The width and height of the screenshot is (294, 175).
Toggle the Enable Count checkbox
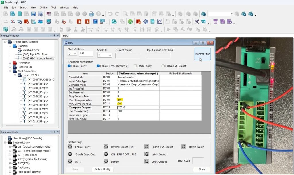69,66
